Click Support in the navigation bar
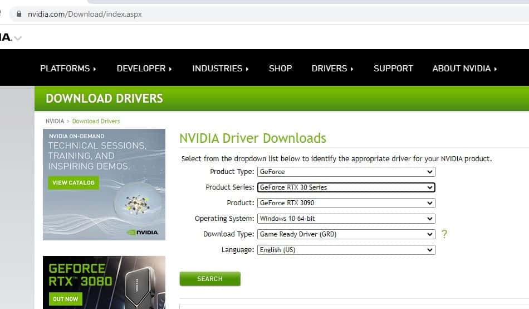Image resolution: width=529 pixels, height=309 pixels. (x=393, y=69)
